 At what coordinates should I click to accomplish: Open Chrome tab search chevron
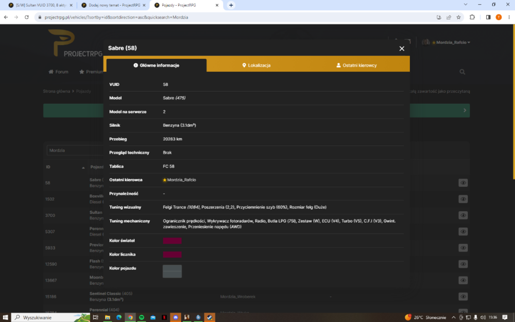[466, 5]
